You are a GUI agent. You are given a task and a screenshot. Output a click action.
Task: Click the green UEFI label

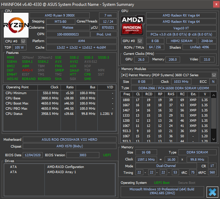[107, 155]
